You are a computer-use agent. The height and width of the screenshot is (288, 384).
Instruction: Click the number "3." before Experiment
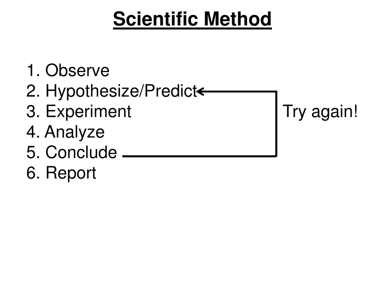(33, 111)
